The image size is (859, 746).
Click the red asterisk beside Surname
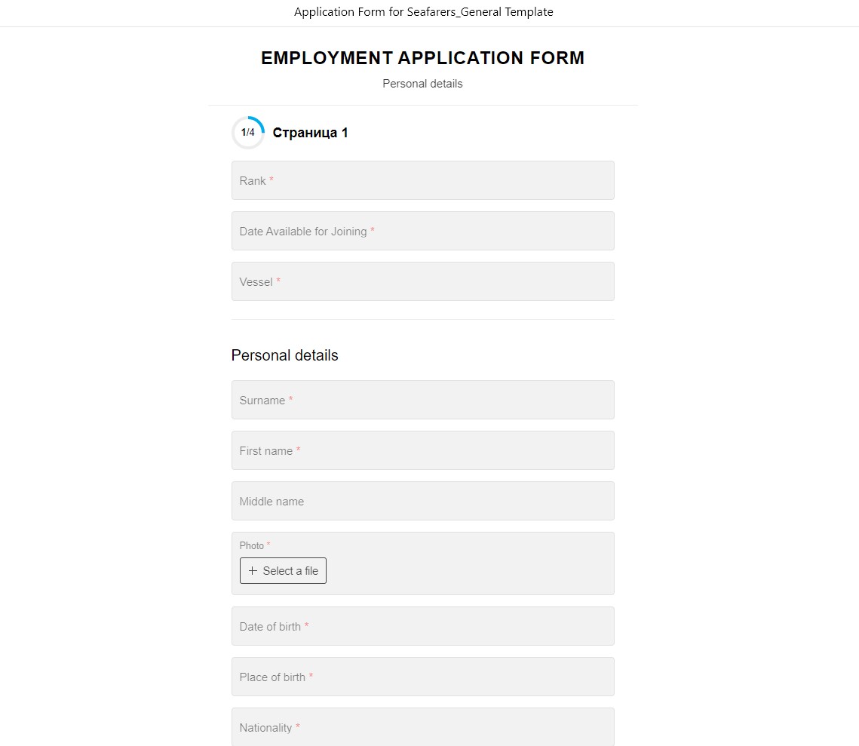(x=291, y=400)
